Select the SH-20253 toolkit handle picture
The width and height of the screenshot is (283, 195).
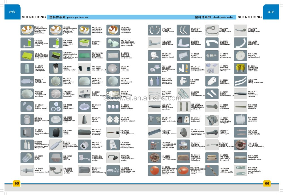pos(155,43)
